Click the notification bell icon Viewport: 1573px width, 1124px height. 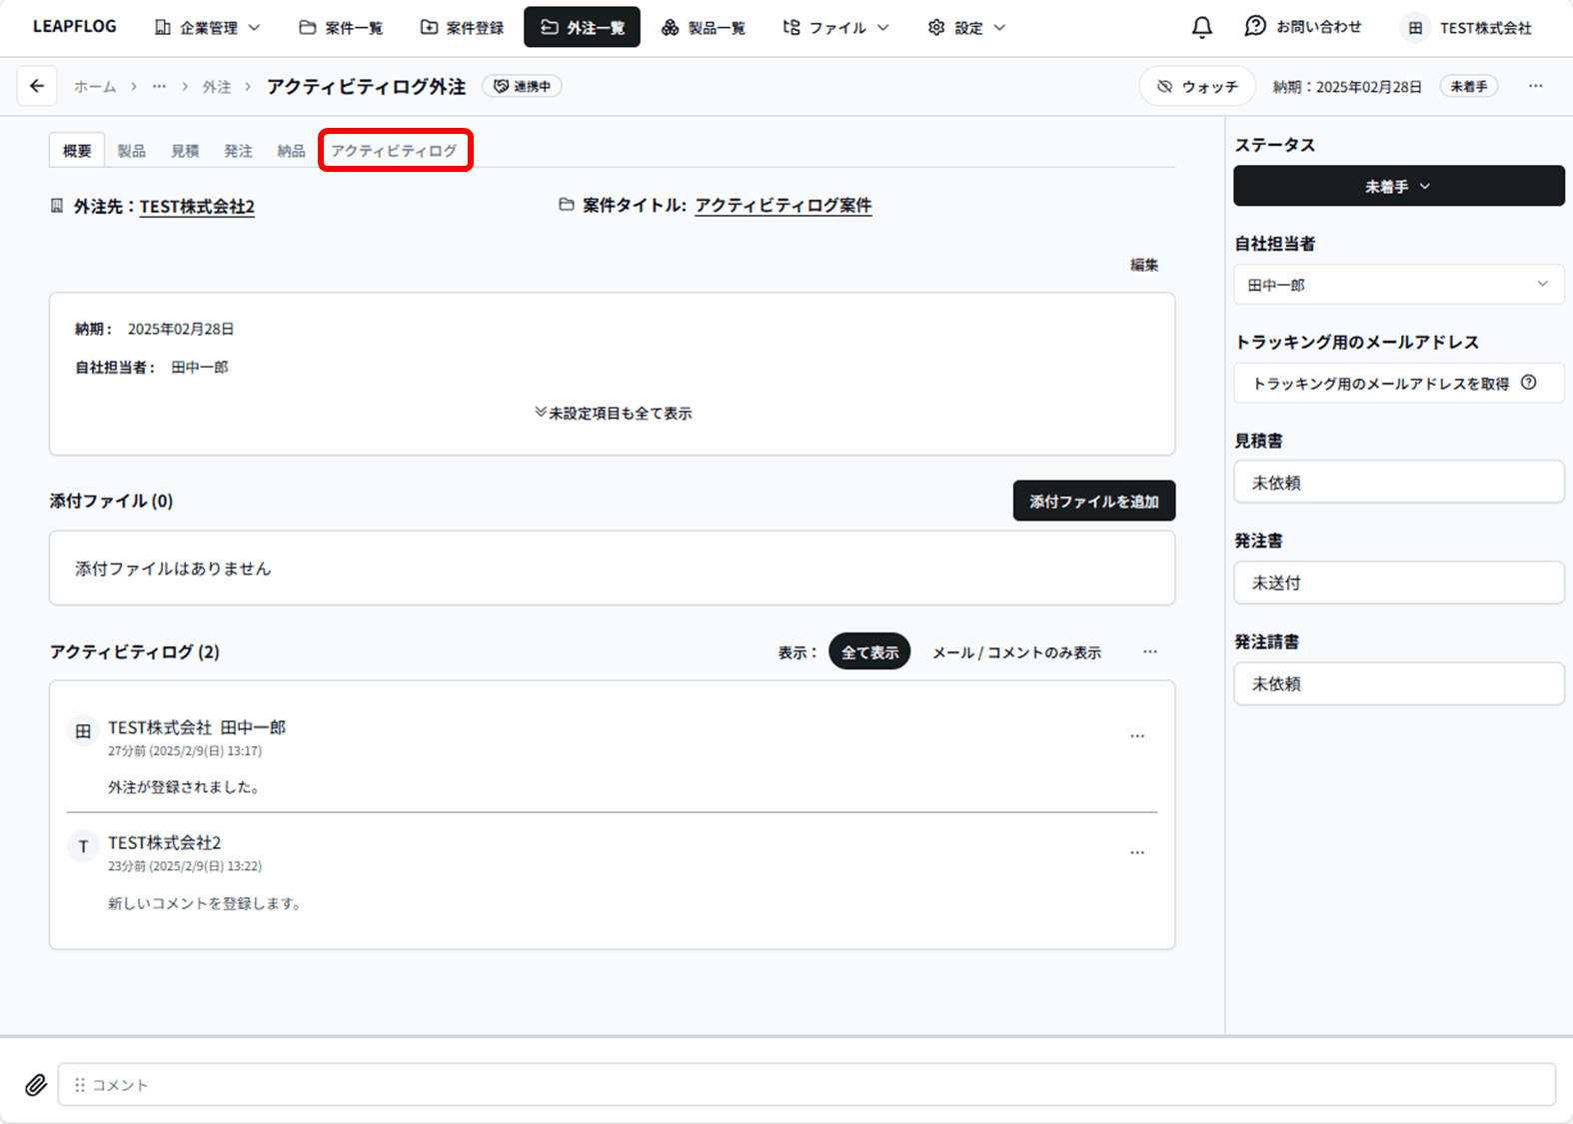(x=1201, y=27)
